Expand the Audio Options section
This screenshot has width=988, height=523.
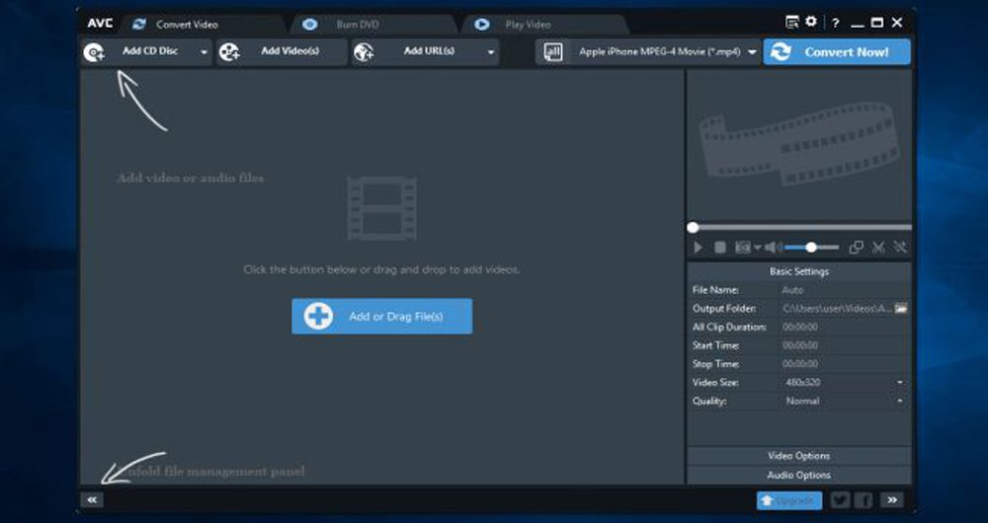click(798, 475)
